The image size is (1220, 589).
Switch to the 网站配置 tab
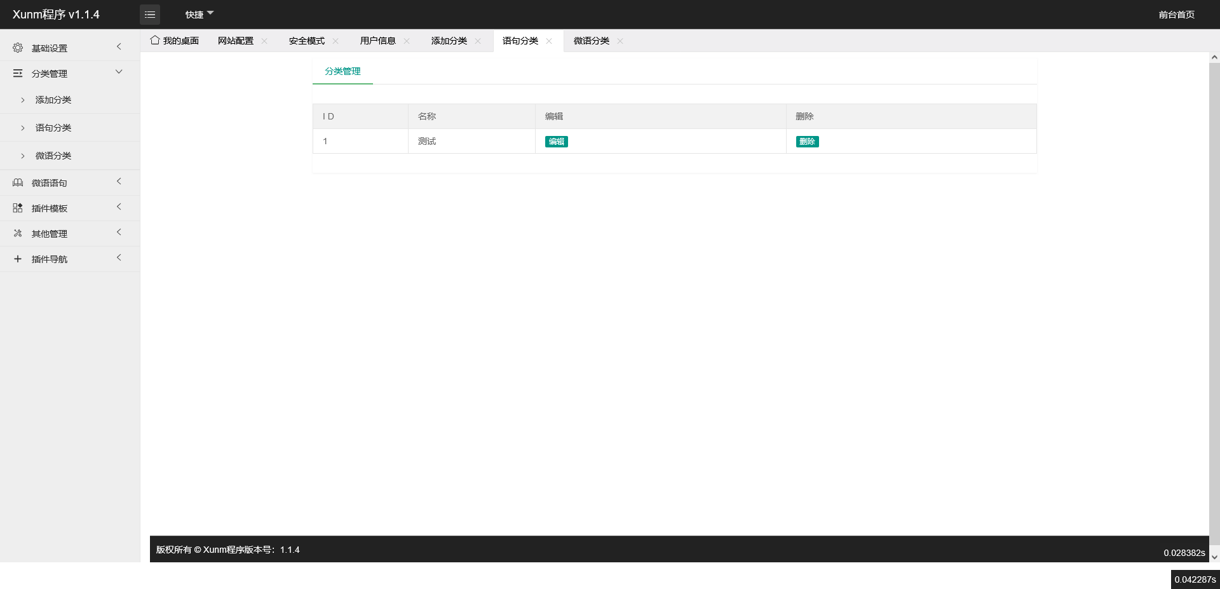(x=236, y=41)
